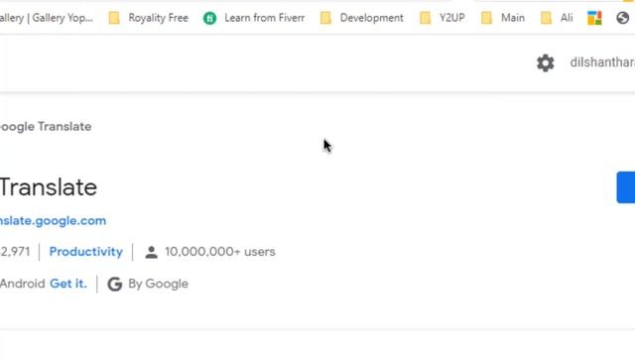This screenshot has height=357, width=635.
Task: Click the 2,971 ratings count
Action: pos(15,252)
